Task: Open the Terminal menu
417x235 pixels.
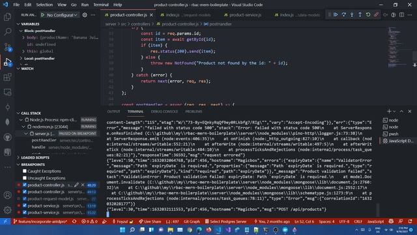Action: [101, 5]
